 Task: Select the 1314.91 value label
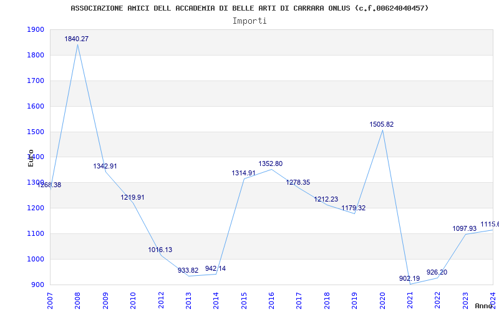[243, 173]
